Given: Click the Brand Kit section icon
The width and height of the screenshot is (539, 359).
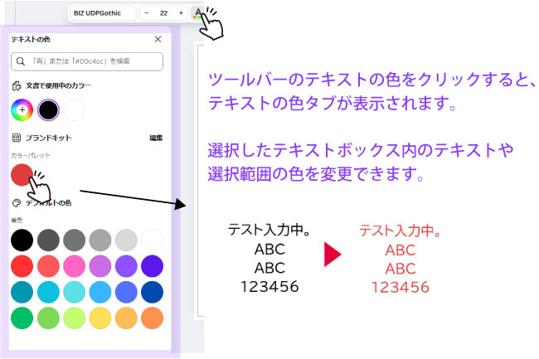Looking at the screenshot, I should click(16, 138).
